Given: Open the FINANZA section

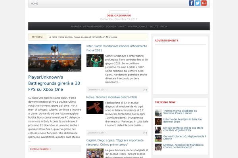Looking at the screenshot, I should [x=76, y=26].
